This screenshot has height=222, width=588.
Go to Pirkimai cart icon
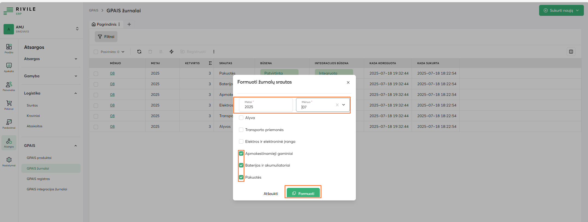click(x=9, y=105)
